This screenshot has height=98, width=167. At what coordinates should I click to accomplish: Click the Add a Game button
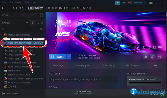click(10, 94)
